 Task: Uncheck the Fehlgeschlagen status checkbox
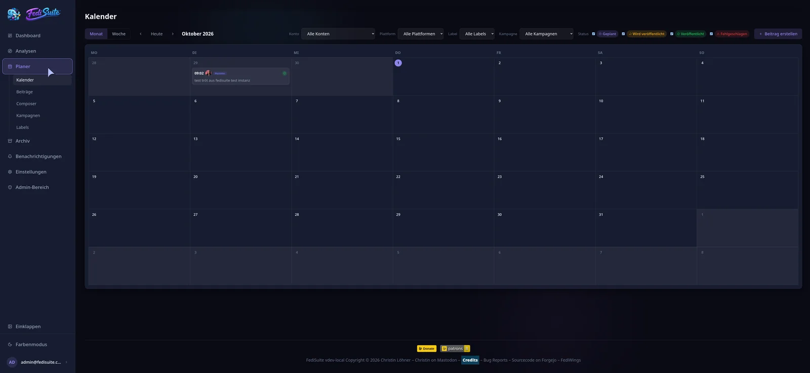711,34
